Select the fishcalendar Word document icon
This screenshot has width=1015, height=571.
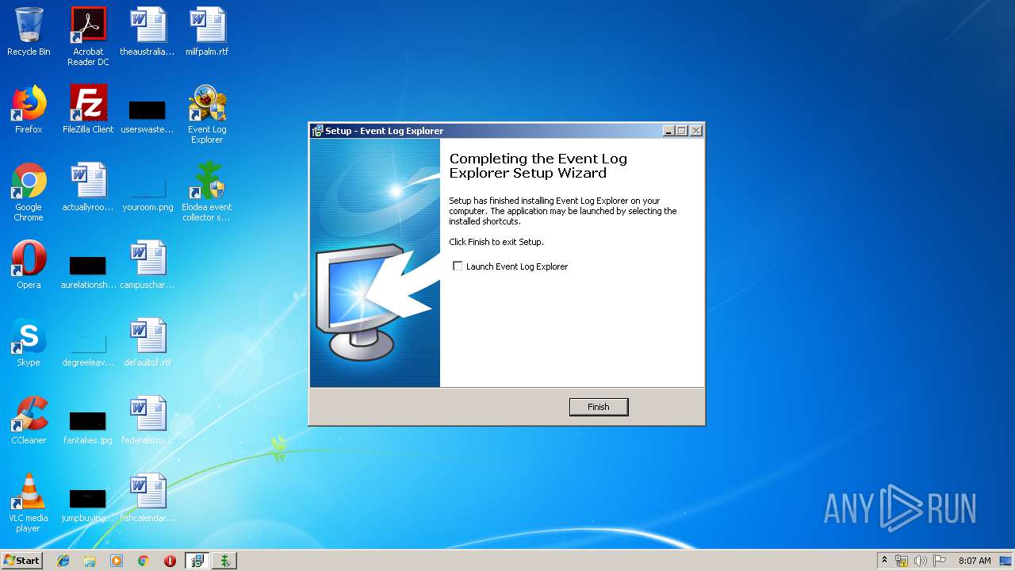pyautogui.click(x=147, y=498)
